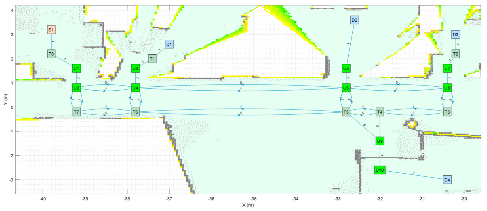This screenshot has width=487, height=211.
Task: Click the "Y (m)" axis label
Action: coord(5,100)
